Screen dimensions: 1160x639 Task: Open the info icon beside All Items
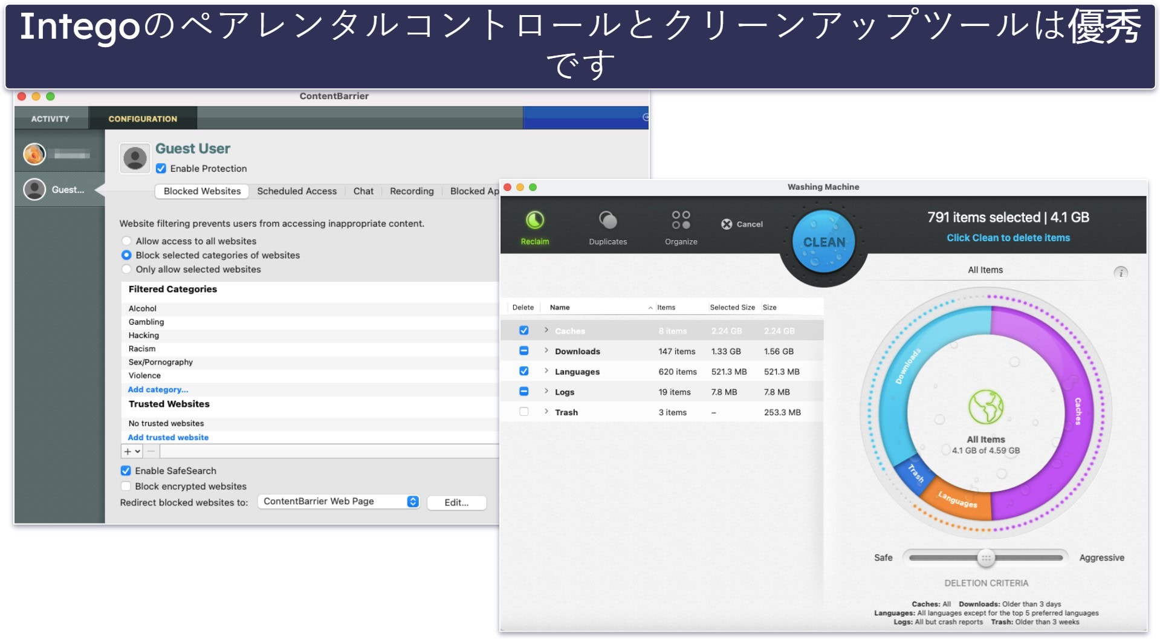pos(1121,273)
